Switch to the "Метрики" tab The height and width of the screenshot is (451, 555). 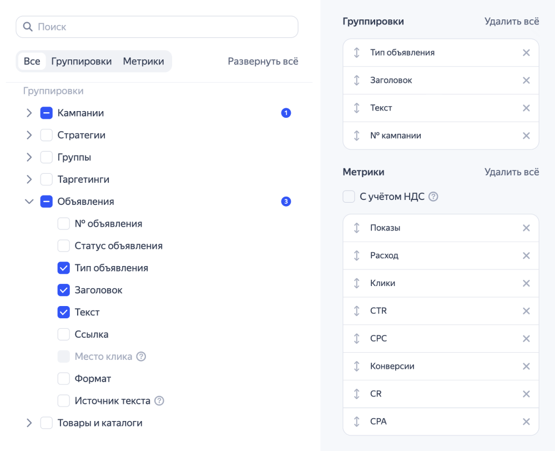[143, 61]
